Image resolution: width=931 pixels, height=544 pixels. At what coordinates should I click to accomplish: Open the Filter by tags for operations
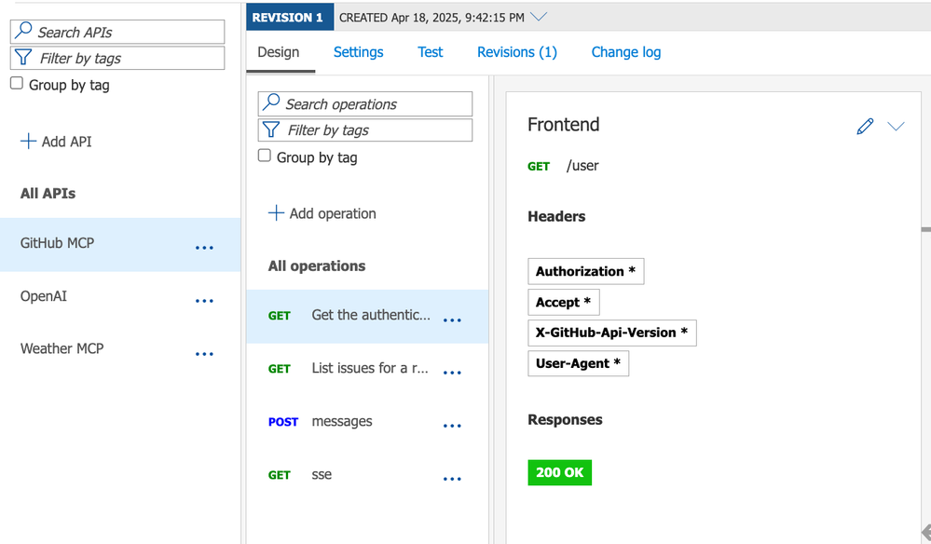click(365, 130)
